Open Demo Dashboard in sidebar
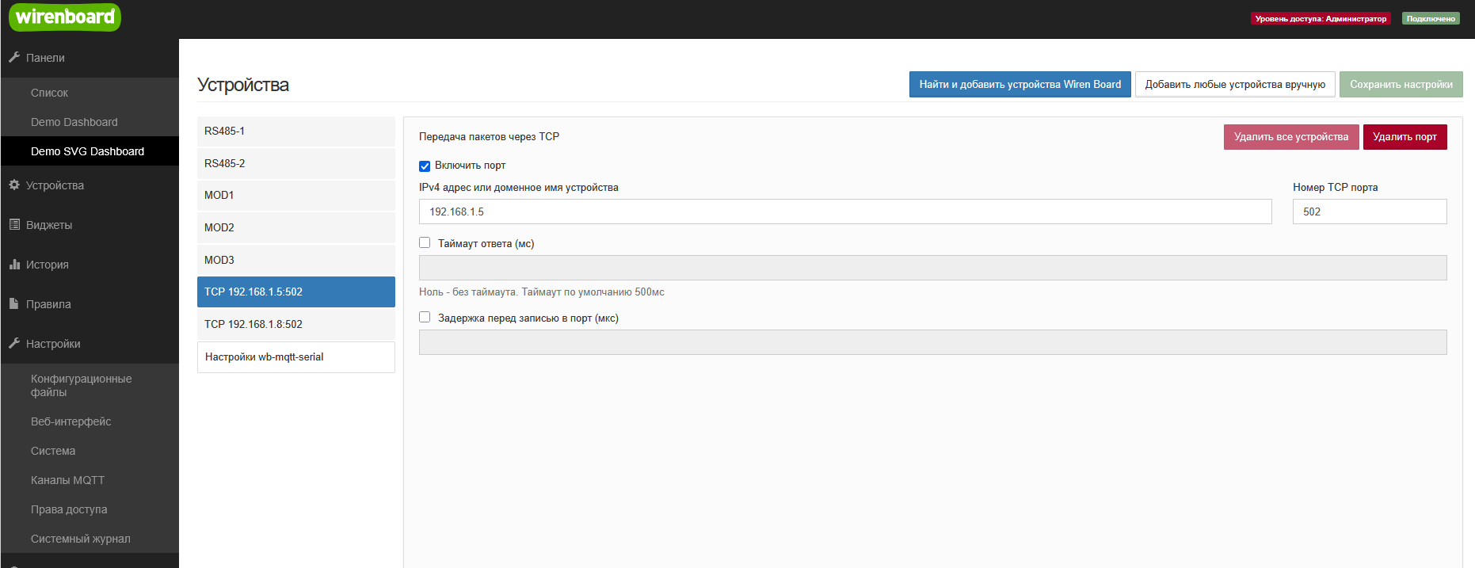The height and width of the screenshot is (568, 1475). tap(74, 122)
